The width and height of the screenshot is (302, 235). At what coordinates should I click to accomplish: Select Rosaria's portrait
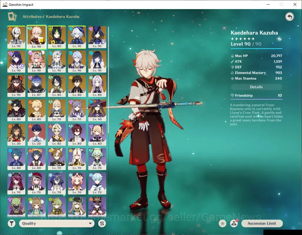click(16, 184)
